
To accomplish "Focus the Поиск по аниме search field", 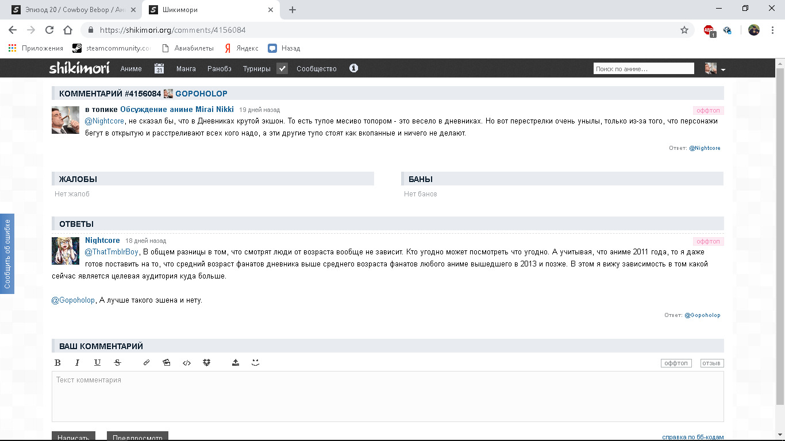I will 643,68.
